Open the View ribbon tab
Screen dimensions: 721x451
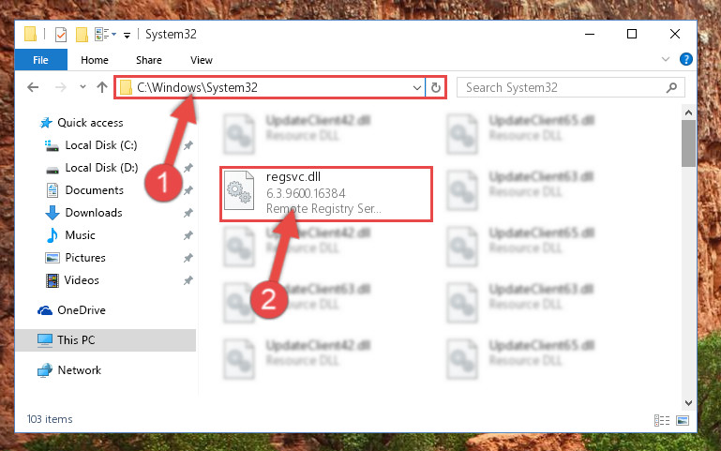[x=201, y=60]
